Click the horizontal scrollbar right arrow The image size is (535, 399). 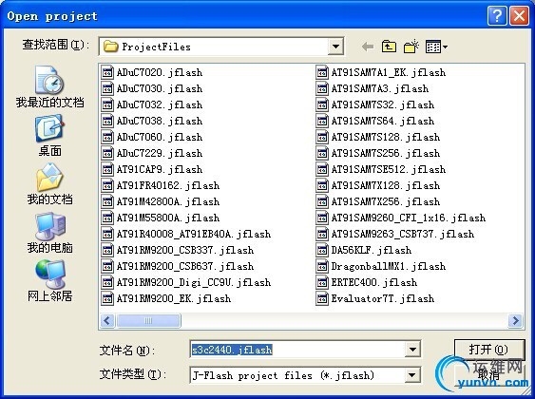(515, 320)
